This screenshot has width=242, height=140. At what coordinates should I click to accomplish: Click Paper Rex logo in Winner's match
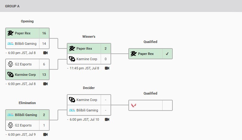pyautogui.click(x=72, y=49)
